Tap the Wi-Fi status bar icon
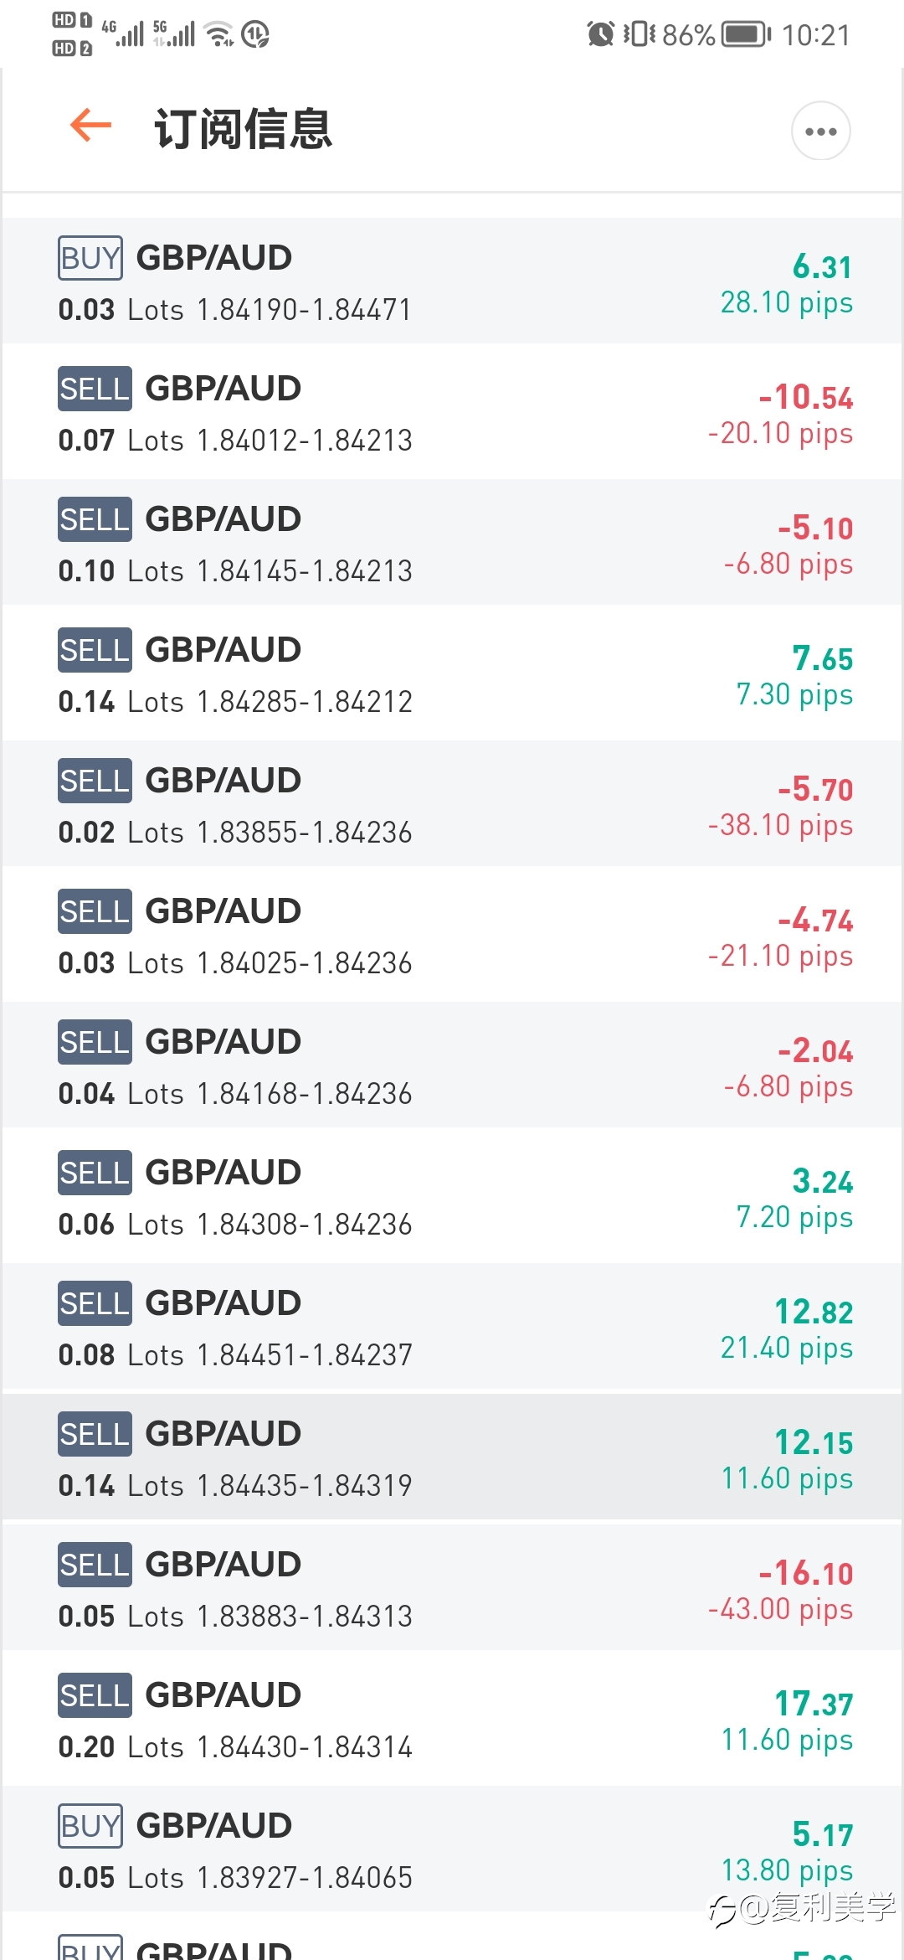Viewport: 904px width, 1960px height. tap(219, 34)
